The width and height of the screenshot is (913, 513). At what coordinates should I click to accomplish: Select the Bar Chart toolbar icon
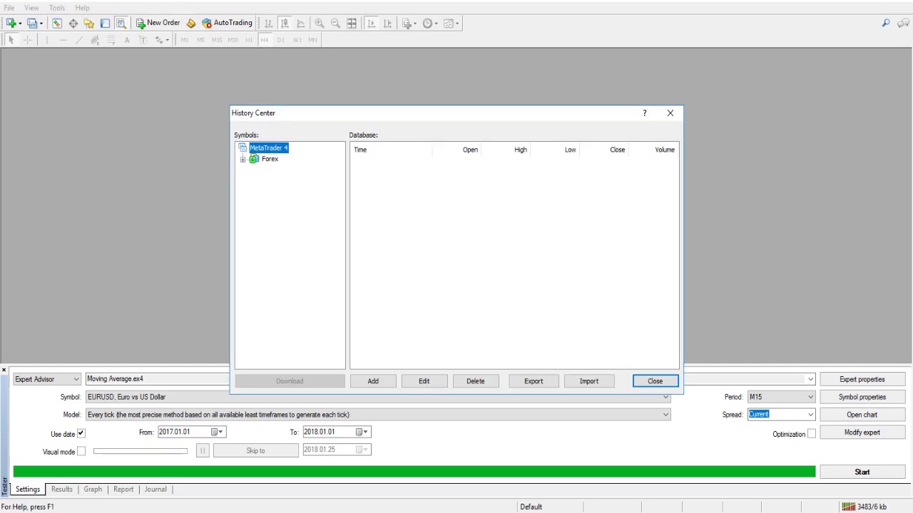[268, 24]
